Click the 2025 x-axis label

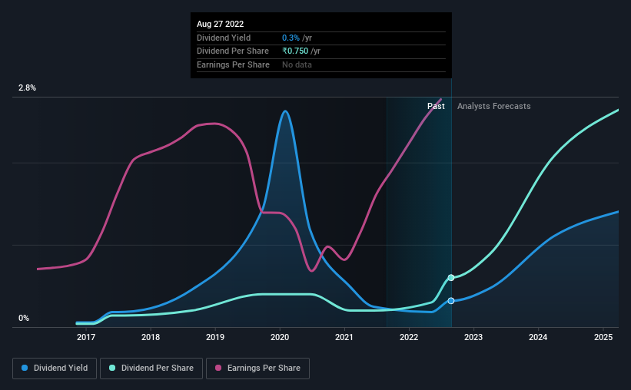pos(603,337)
